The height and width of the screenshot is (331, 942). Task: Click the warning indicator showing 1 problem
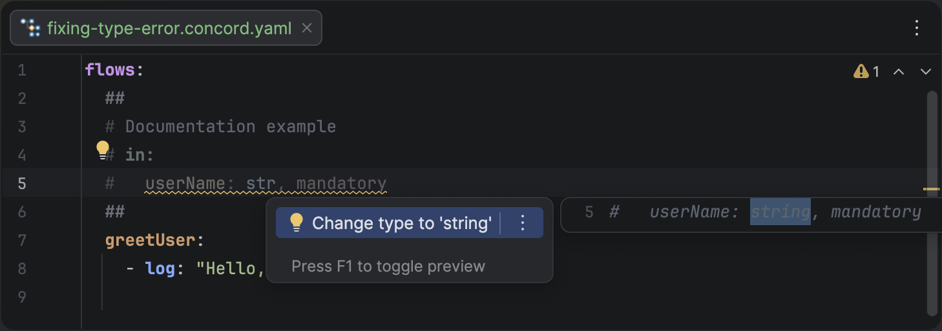point(866,72)
